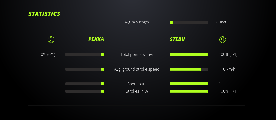Click the Total points won% label
This screenshot has width=276, height=120.
point(137,54)
